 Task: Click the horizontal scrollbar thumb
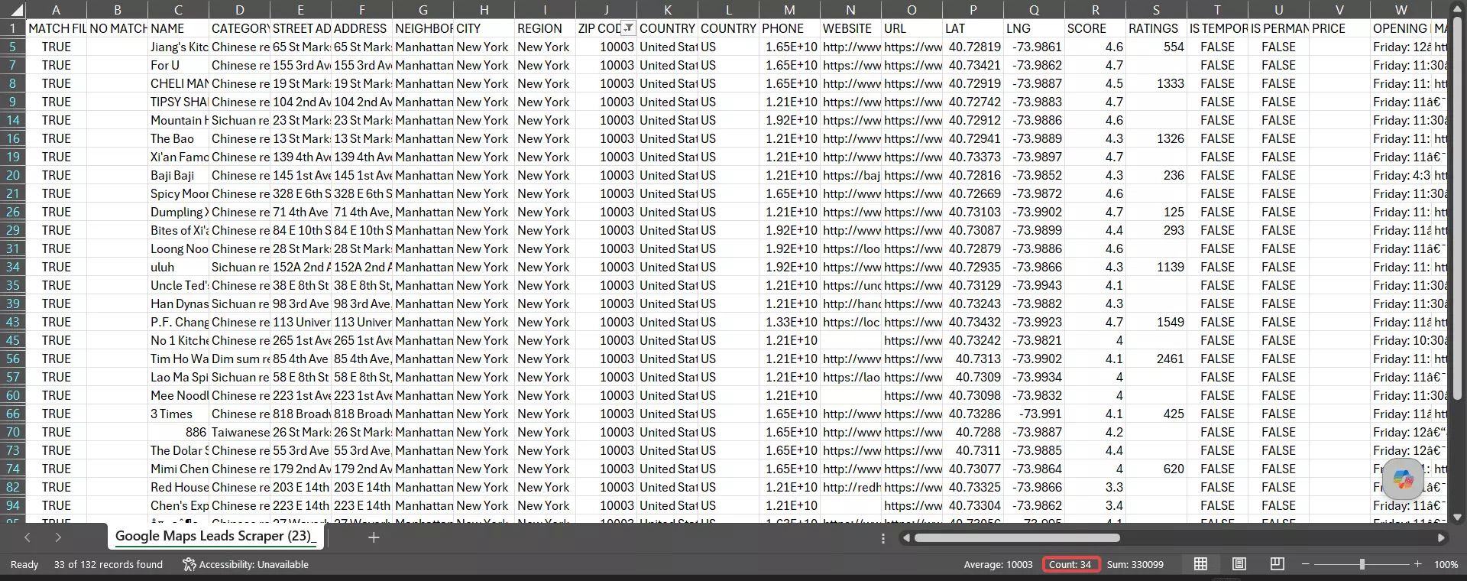(1017, 538)
